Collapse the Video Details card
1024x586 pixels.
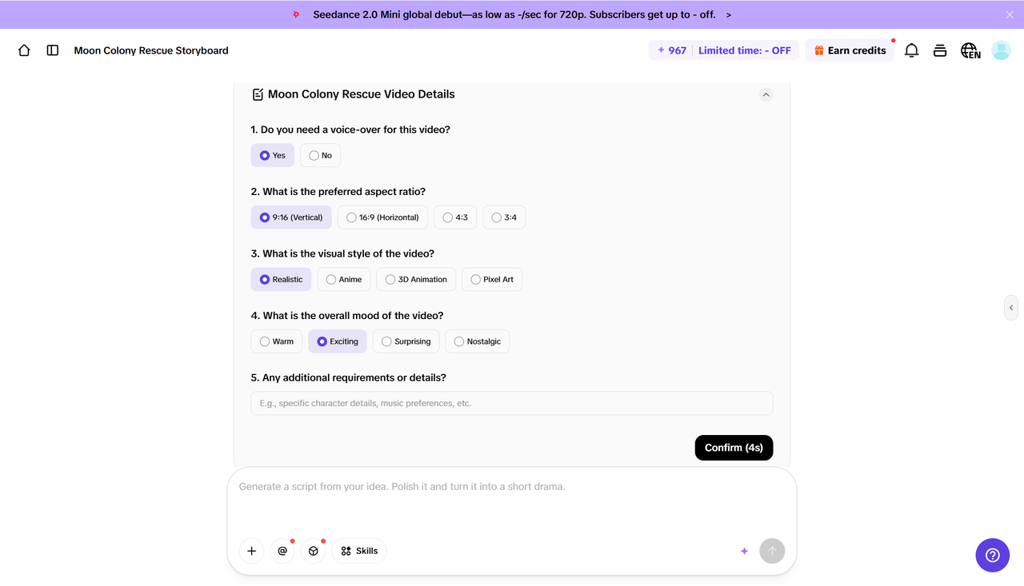click(766, 94)
